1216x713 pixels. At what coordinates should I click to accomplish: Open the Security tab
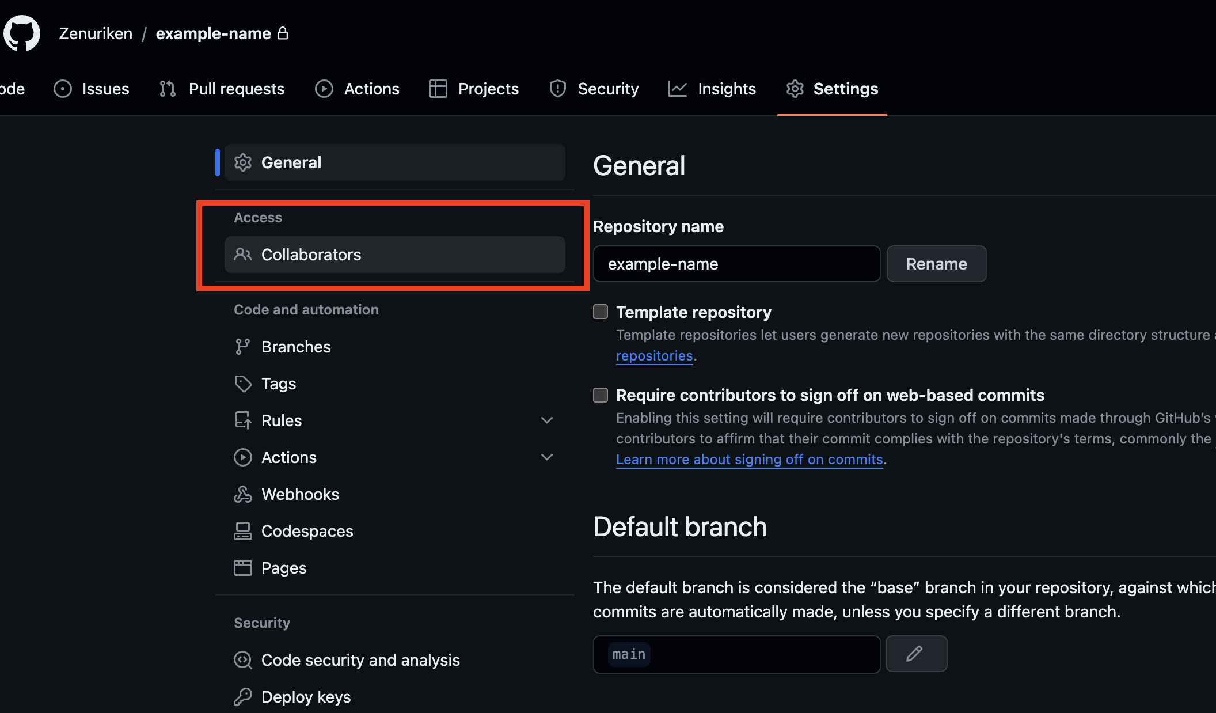click(594, 89)
